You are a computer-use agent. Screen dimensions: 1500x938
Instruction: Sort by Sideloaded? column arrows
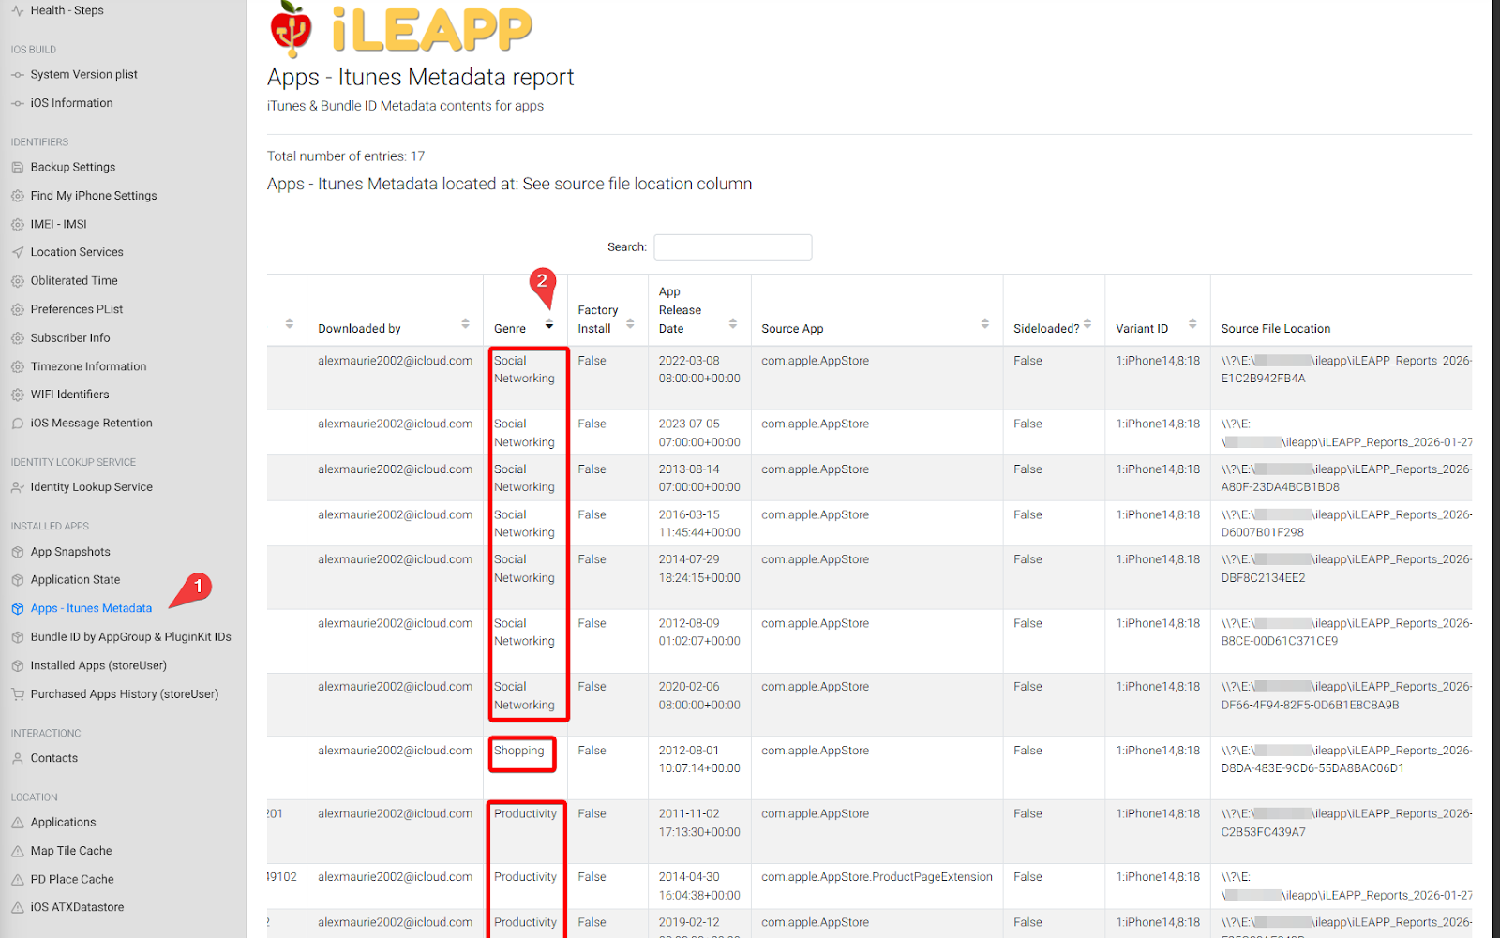click(1087, 323)
